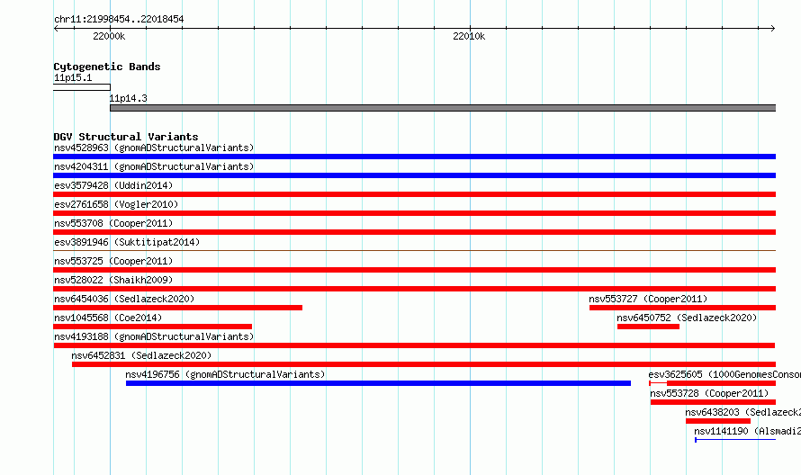This screenshot has width=801, height=475.
Task: Click the Cytogenetic Bands track title
Action: click(x=107, y=67)
